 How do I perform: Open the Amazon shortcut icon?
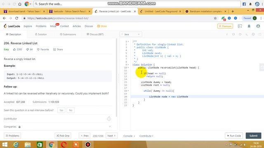click(250, 4)
